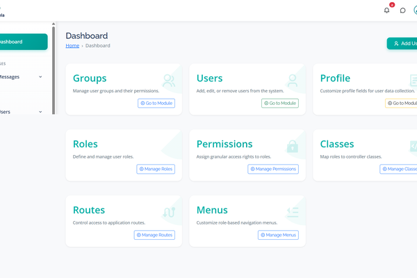Open the user avatar in top right
Image resolution: width=417 pixels, height=278 pixels.
coord(414,10)
